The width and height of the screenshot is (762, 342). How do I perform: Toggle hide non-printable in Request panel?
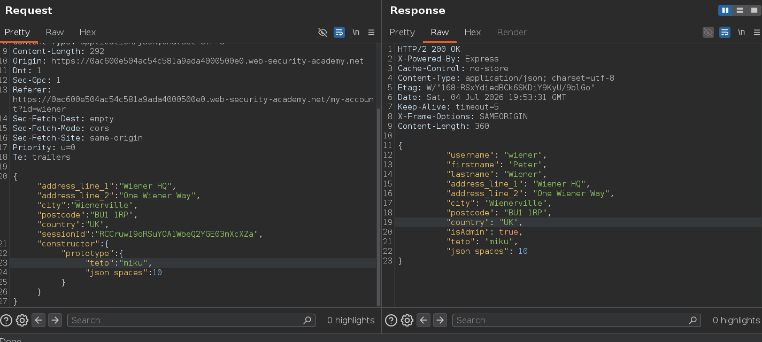point(322,32)
